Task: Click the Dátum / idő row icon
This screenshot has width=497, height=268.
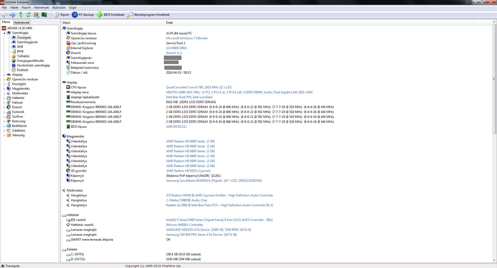Action: pyautogui.click(x=68, y=73)
